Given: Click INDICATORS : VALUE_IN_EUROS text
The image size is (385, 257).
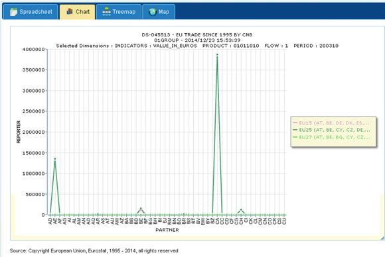Looking at the screenshot, I should pyautogui.click(x=156, y=46).
